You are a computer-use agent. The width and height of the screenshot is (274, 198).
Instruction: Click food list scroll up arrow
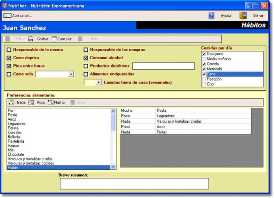tap(113, 111)
